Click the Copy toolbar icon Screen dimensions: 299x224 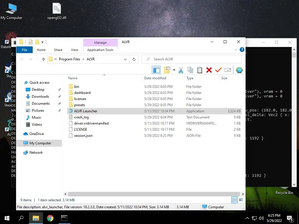(190, 70)
